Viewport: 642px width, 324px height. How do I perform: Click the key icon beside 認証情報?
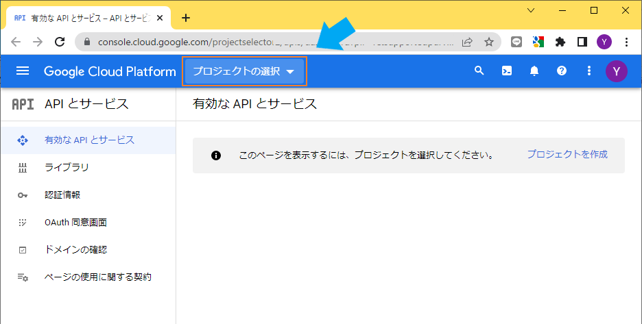click(x=23, y=195)
